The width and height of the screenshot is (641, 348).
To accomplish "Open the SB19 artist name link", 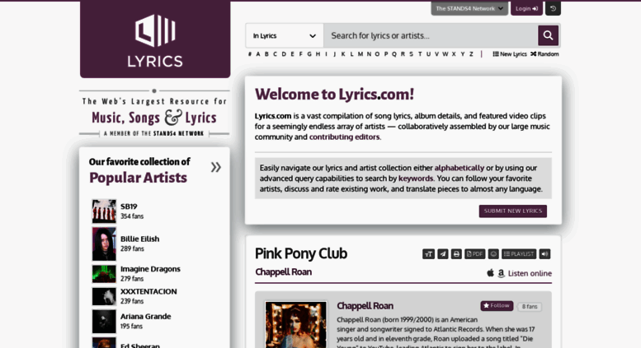I will pos(129,206).
